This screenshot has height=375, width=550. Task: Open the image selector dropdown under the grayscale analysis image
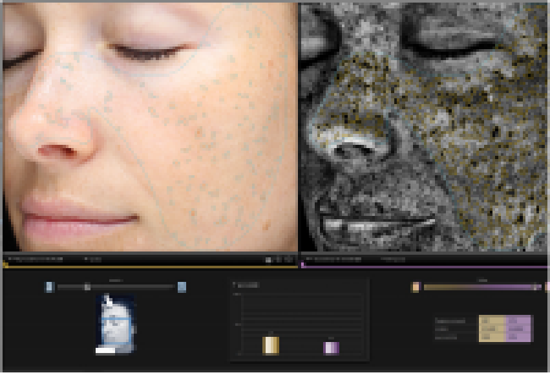tap(333, 259)
